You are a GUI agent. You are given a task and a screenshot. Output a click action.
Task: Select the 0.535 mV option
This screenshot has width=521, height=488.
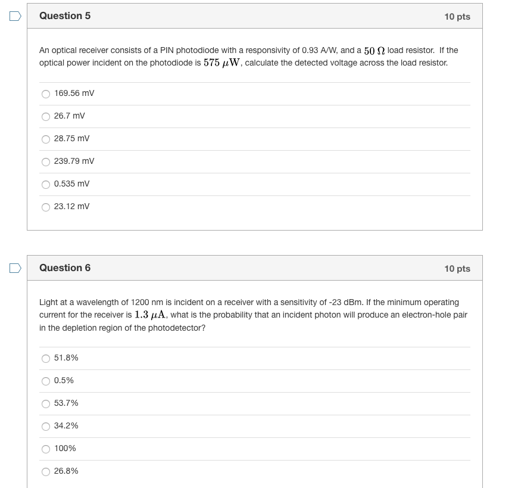coord(46,184)
